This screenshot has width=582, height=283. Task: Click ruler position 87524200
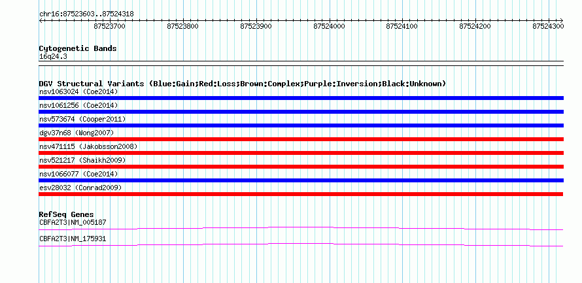point(475,26)
